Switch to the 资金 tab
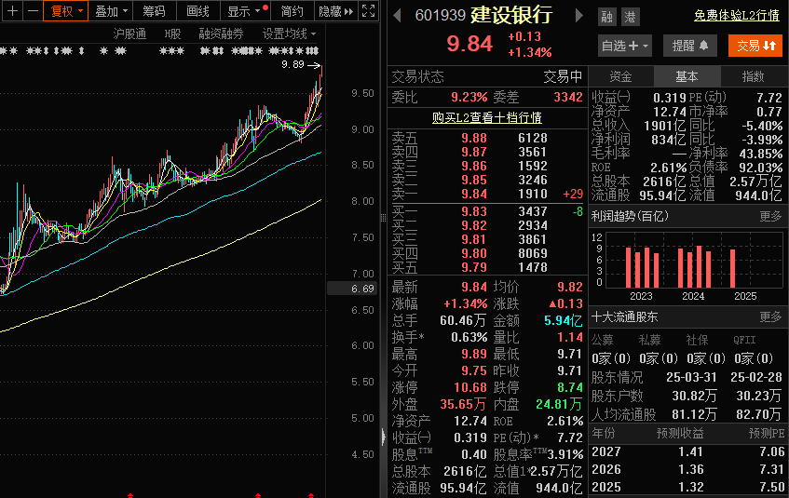Screen dimensions: 789x498 click(x=620, y=76)
